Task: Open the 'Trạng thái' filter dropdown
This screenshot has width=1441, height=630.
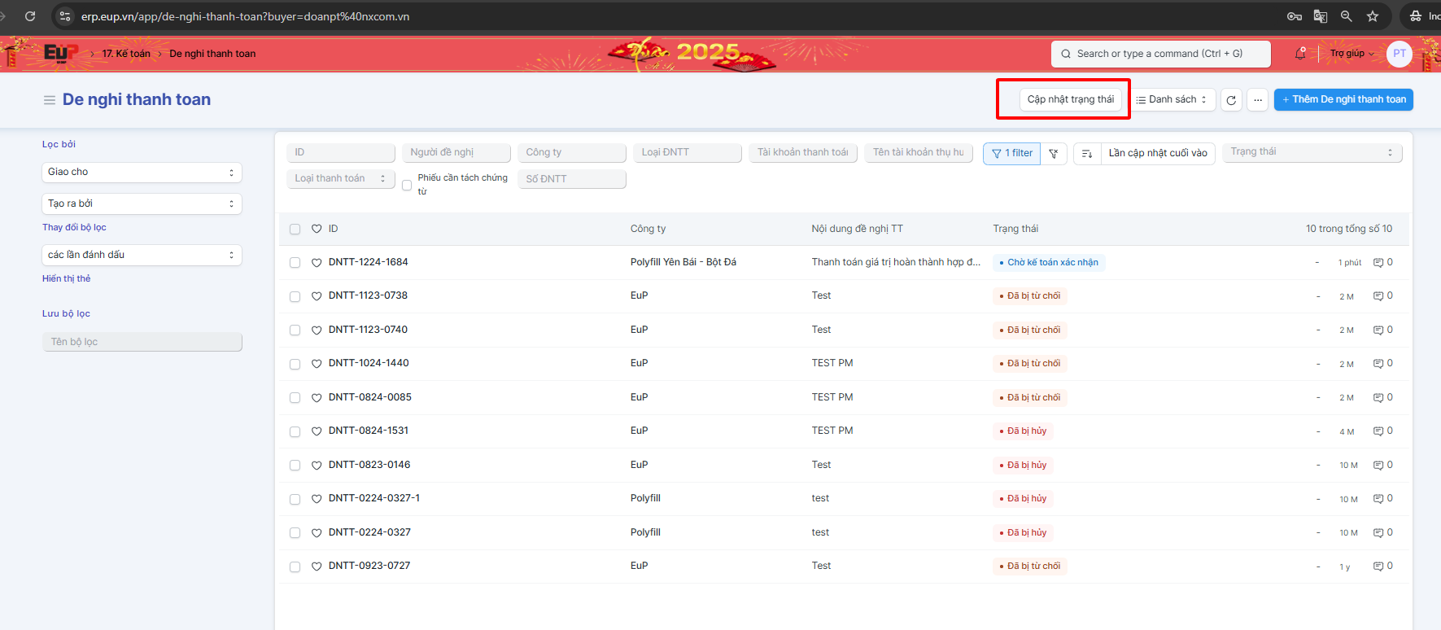Action: (x=1311, y=152)
